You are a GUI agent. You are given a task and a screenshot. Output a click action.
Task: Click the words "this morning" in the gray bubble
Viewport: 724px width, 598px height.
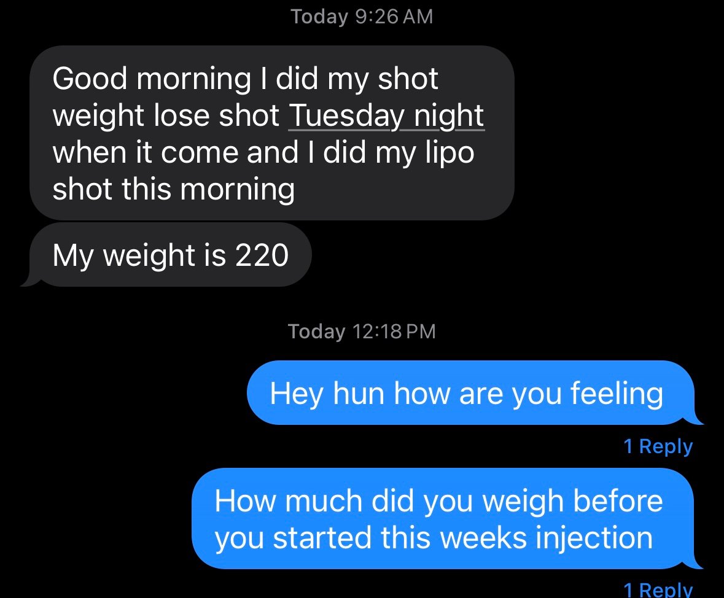point(208,189)
